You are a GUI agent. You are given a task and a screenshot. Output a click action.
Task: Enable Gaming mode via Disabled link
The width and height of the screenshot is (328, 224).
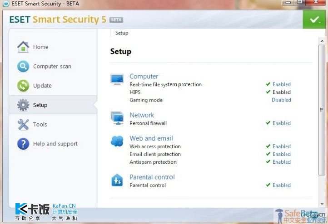[x=281, y=100]
